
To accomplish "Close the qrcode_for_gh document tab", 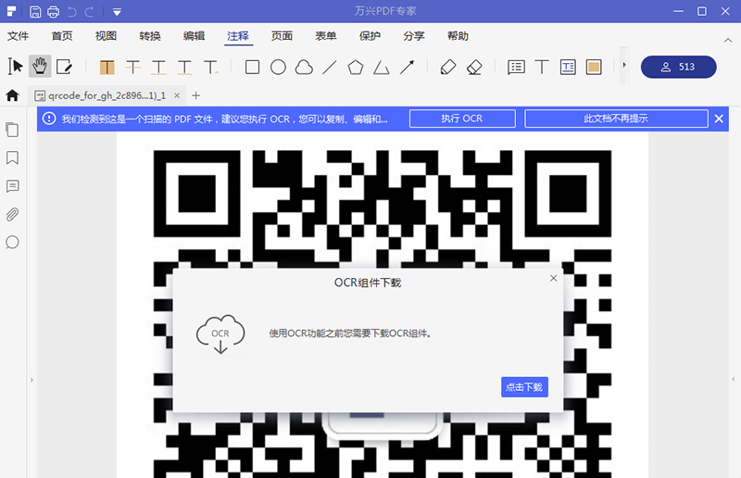I will coord(177,95).
